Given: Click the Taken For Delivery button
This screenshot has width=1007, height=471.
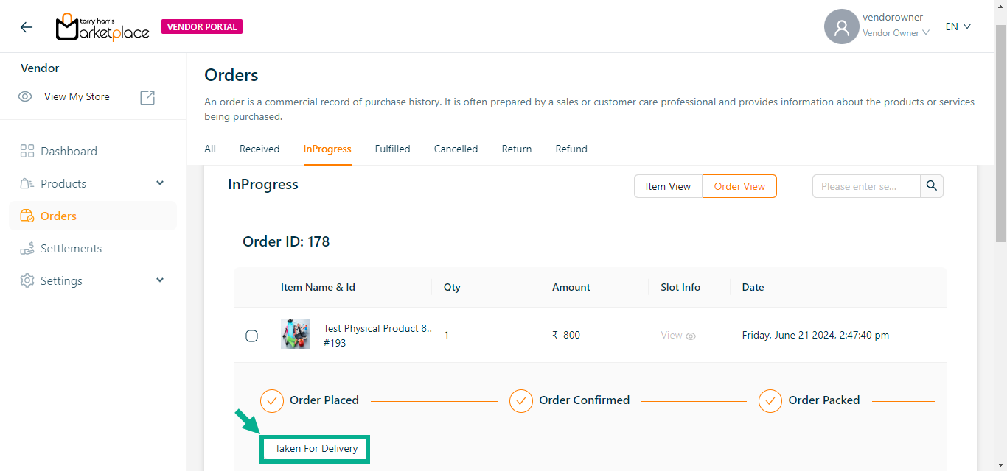Looking at the screenshot, I should [x=316, y=448].
